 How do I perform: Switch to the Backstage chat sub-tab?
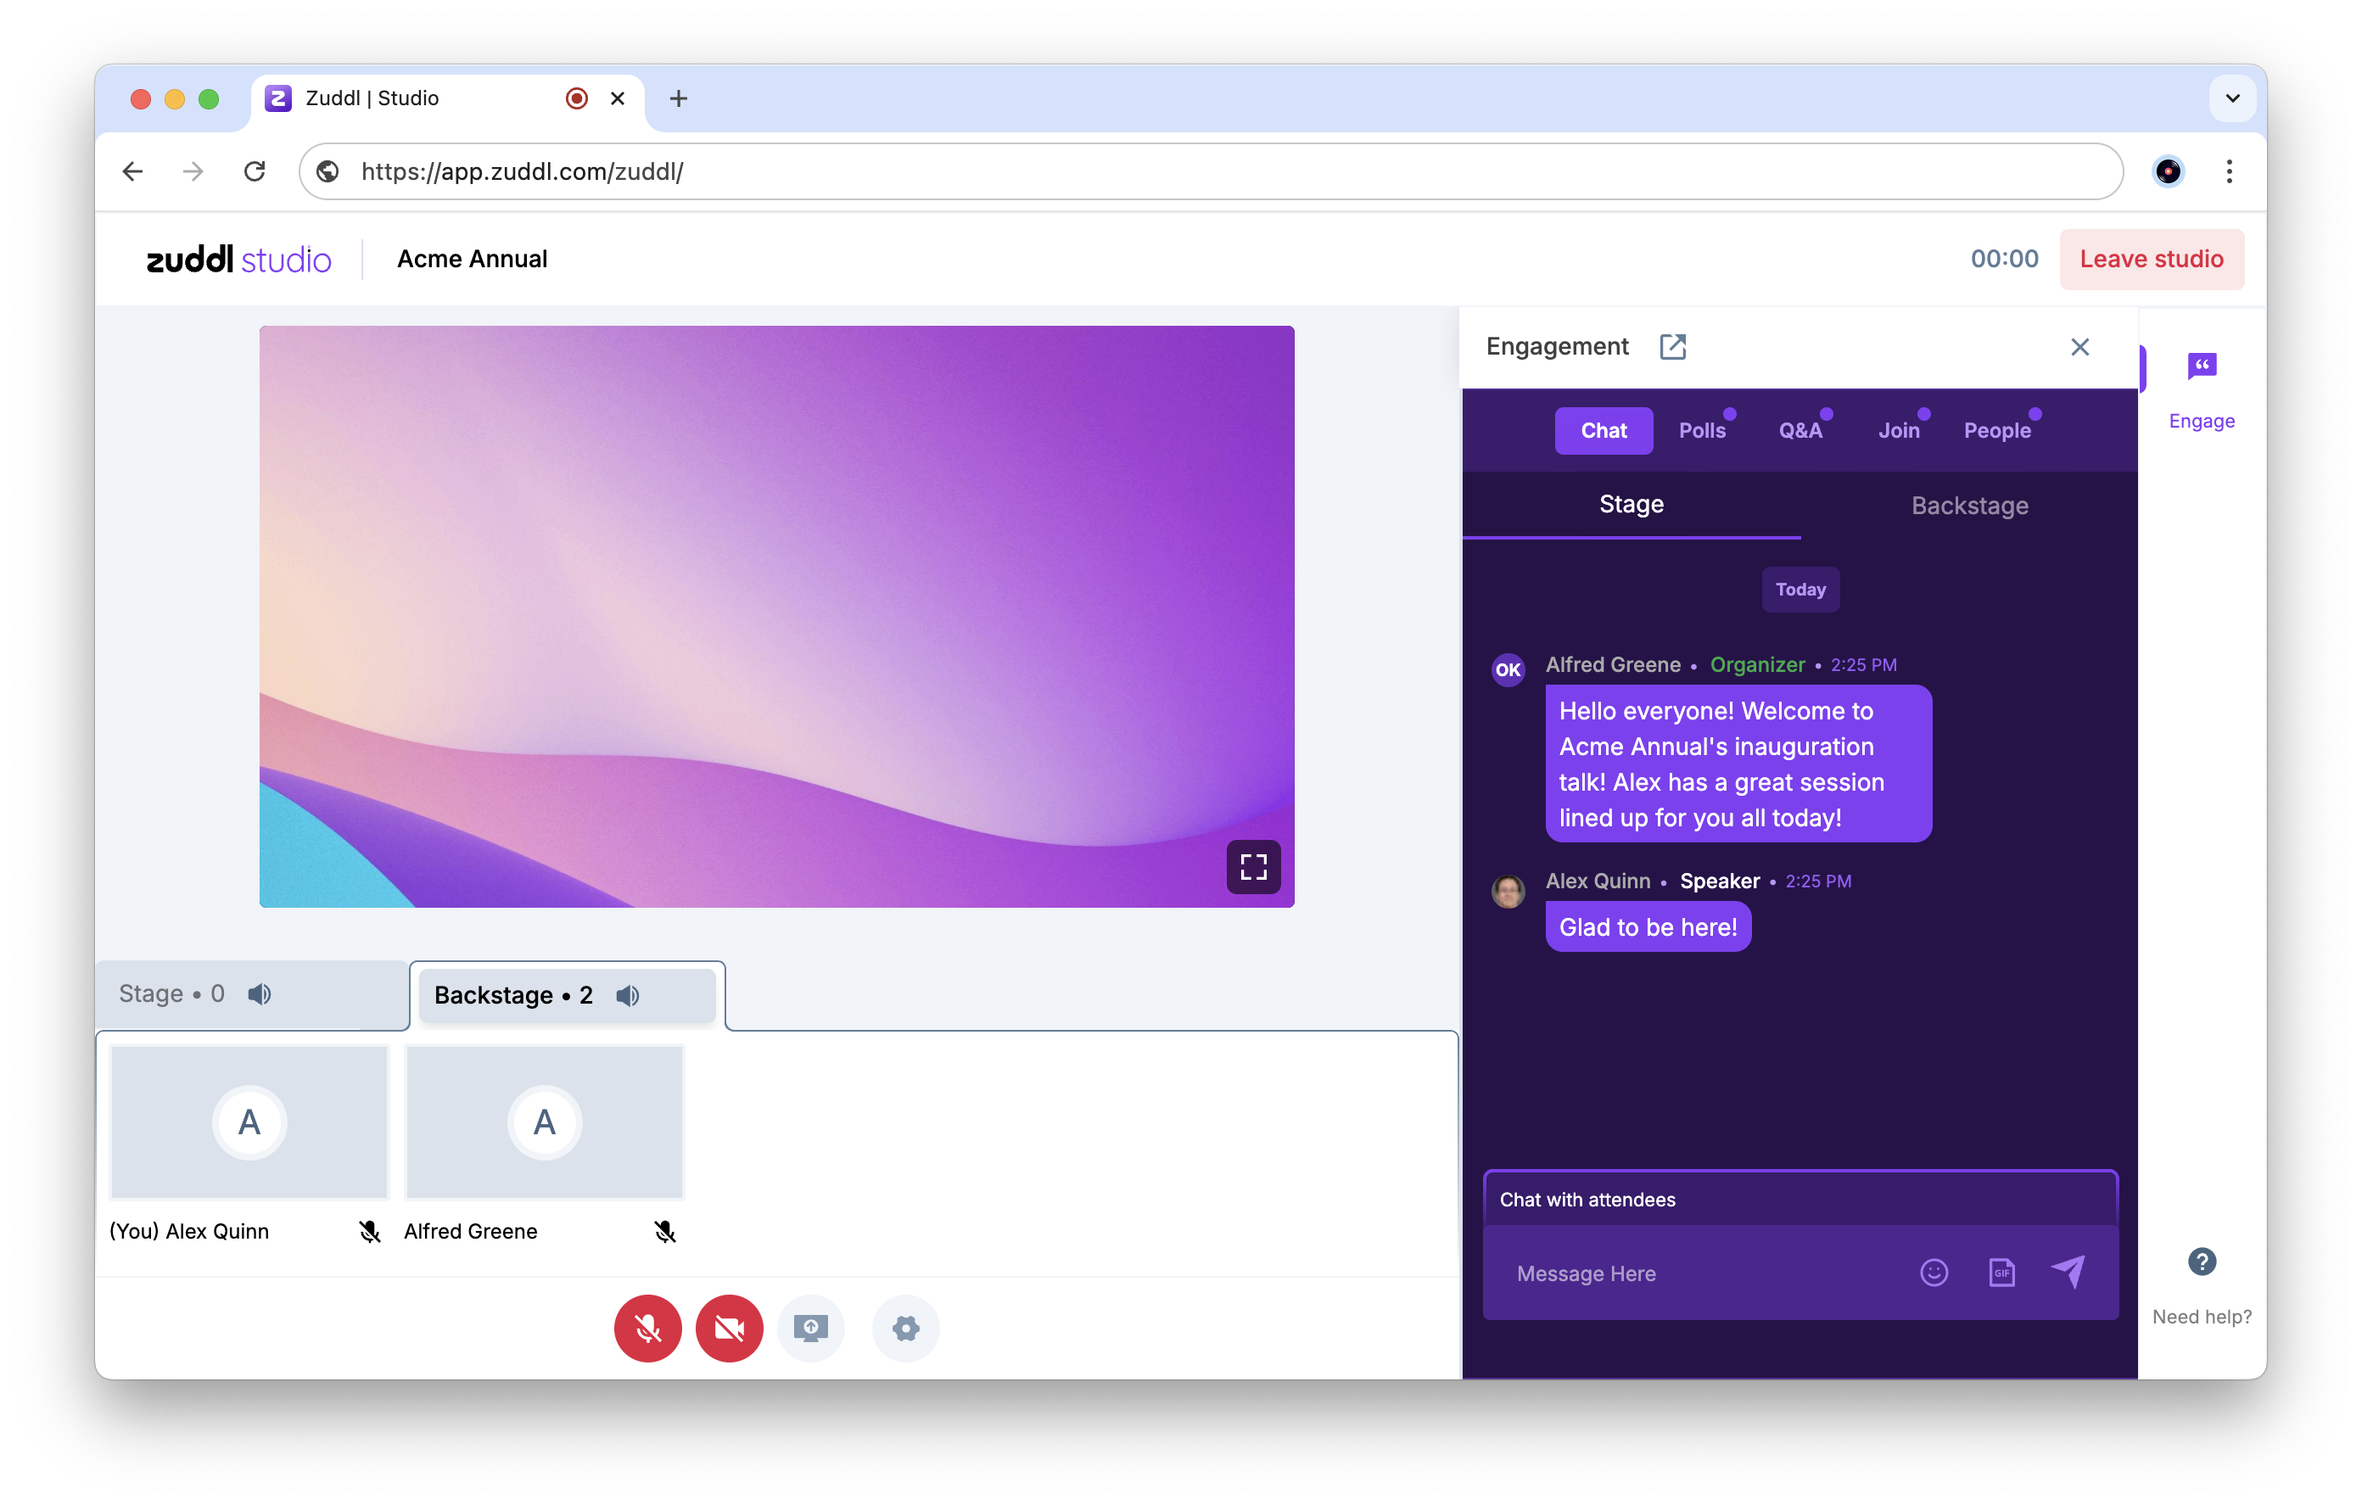tap(1970, 506)
